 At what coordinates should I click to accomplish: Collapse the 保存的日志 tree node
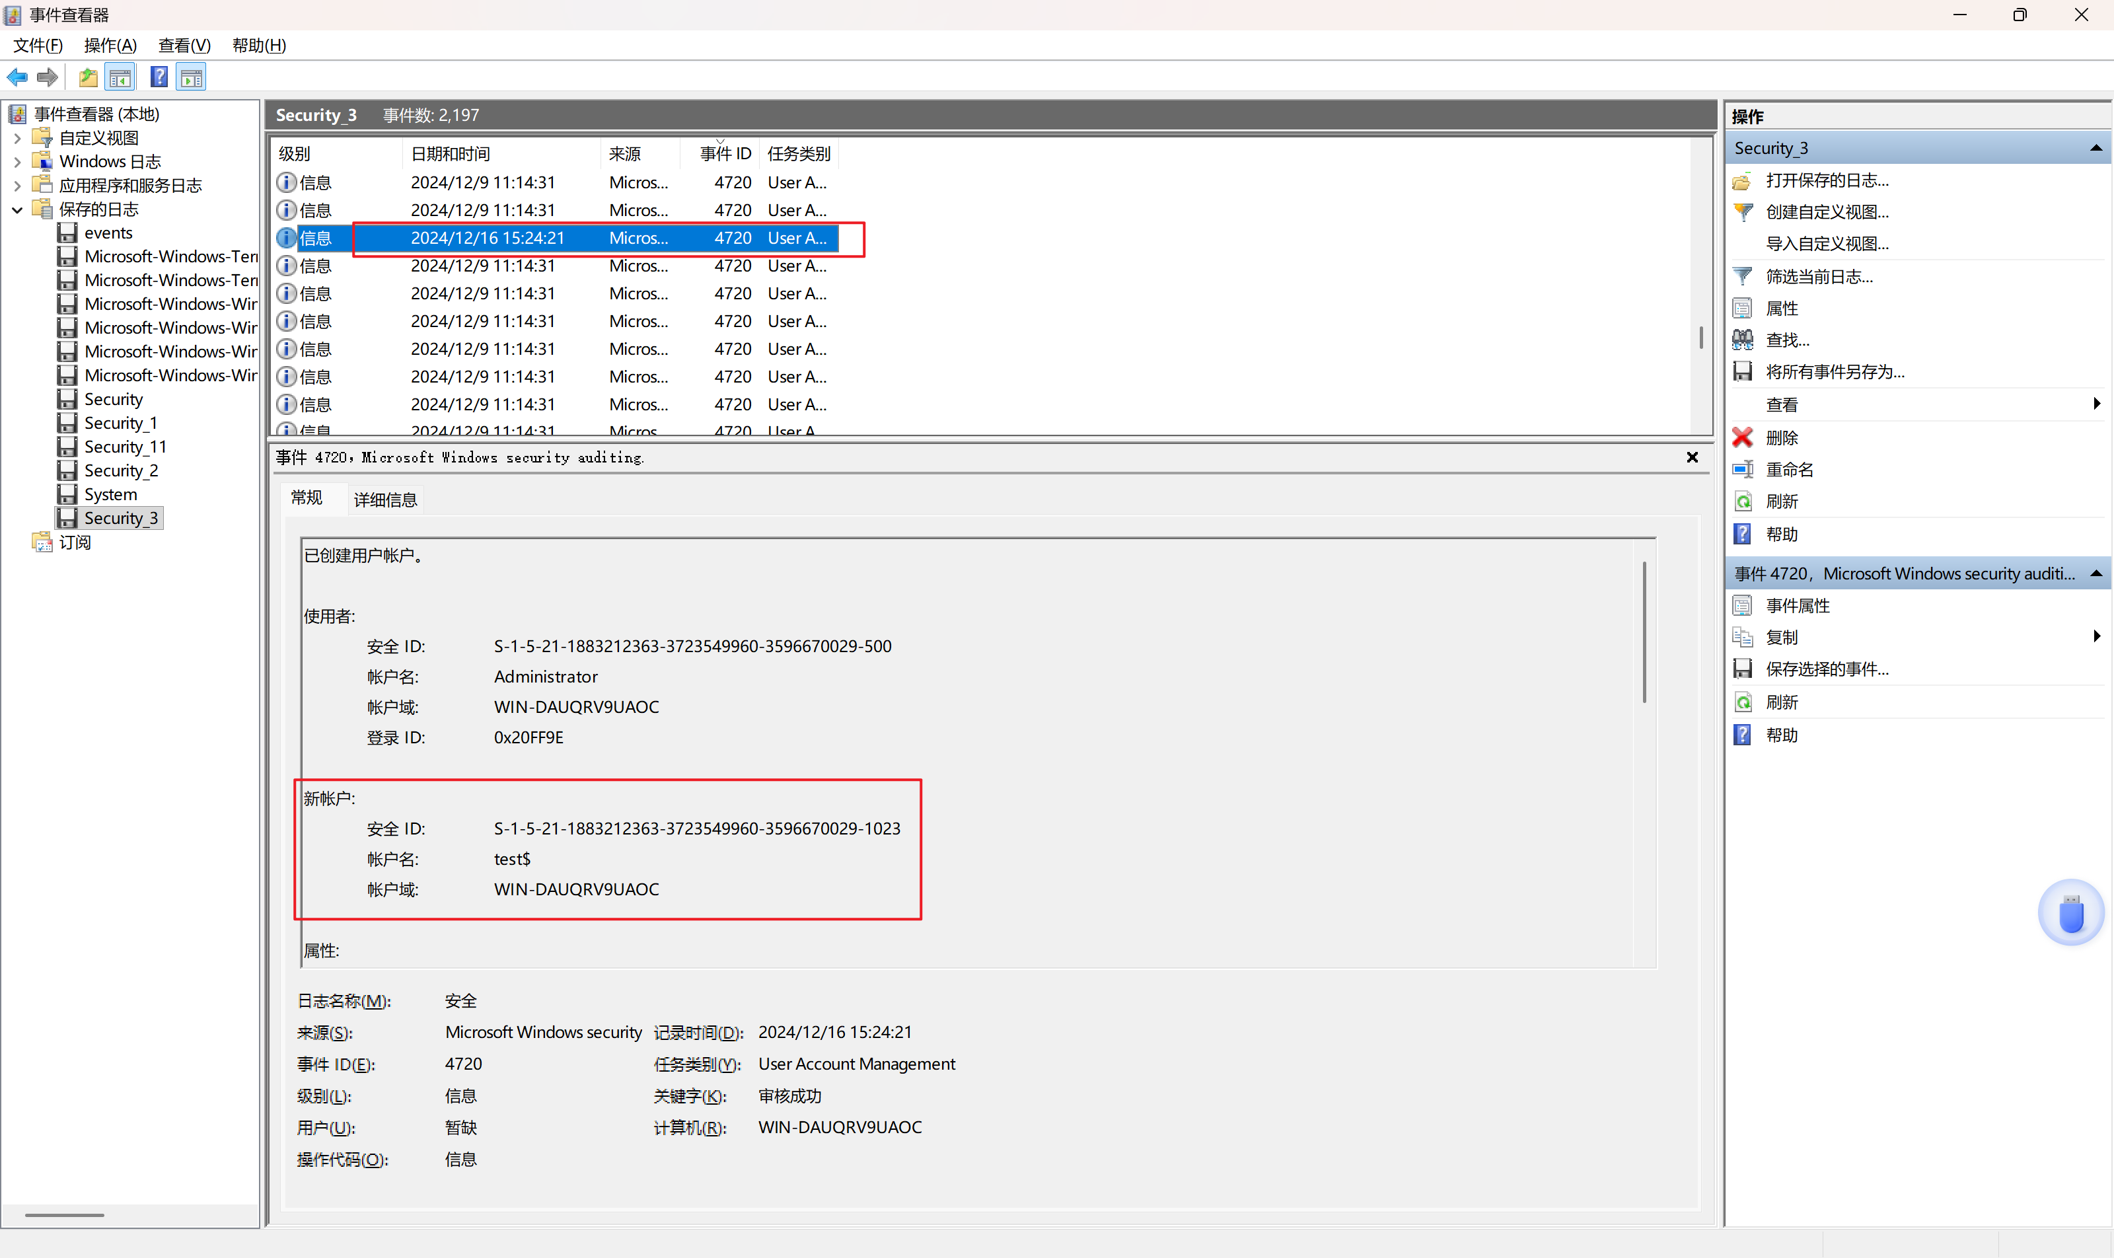[x=17, y=209]
